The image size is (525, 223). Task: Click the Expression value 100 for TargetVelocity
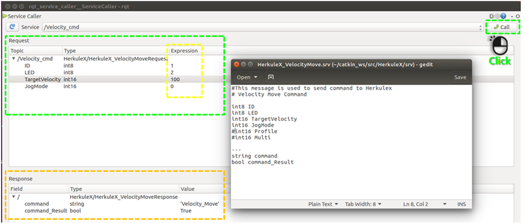(x=175, y=79)
